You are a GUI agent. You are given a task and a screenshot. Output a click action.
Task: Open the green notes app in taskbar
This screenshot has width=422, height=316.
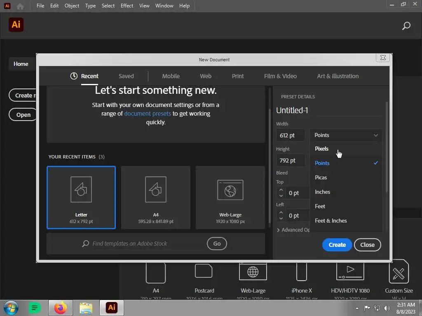[x=35, y=308]
